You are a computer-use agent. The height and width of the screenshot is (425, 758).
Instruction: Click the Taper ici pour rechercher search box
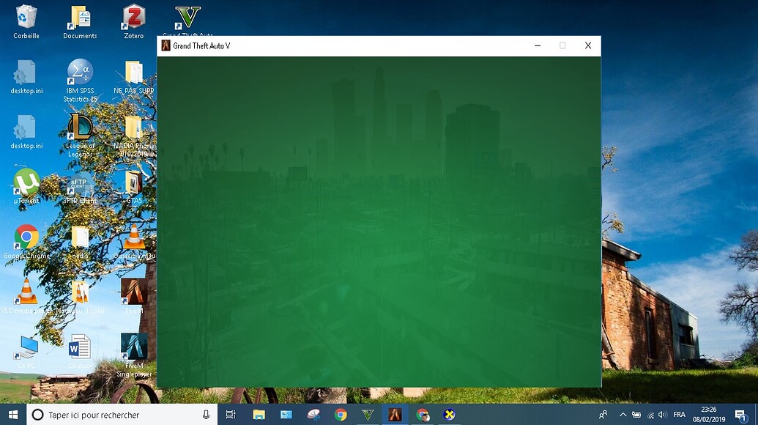pos(122,414)
